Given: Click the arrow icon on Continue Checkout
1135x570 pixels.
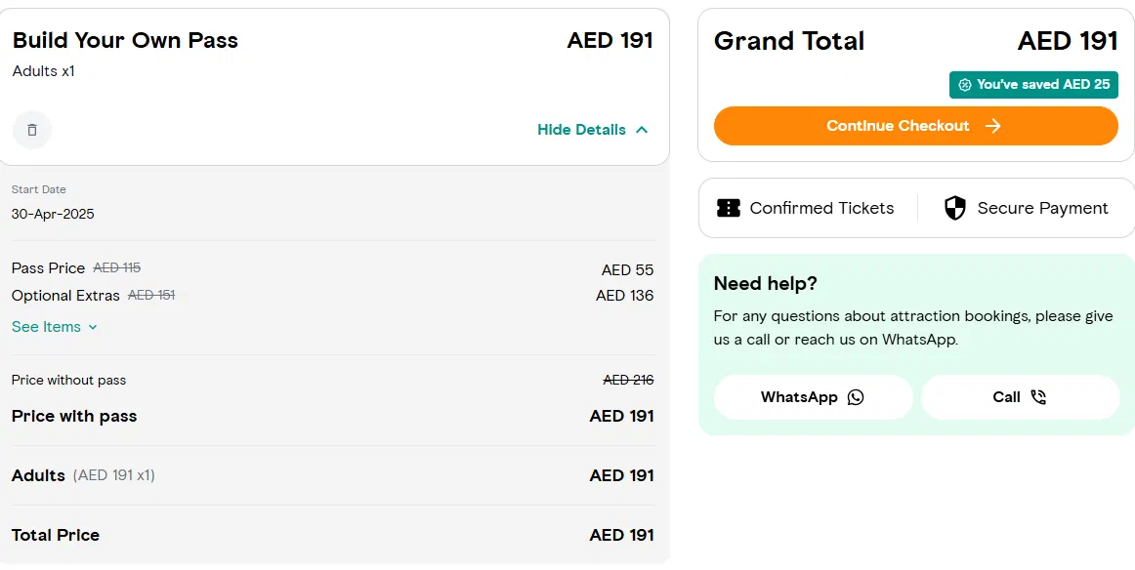Looking at the screenshot, I should point(993,126).
